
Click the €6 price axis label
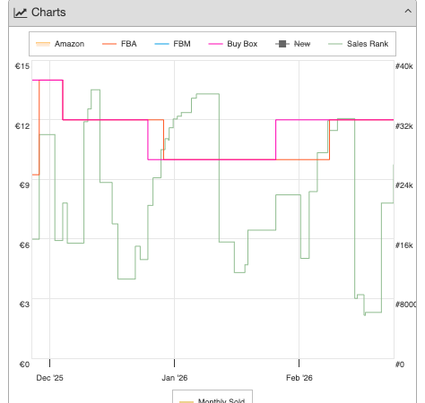(24, 245)
